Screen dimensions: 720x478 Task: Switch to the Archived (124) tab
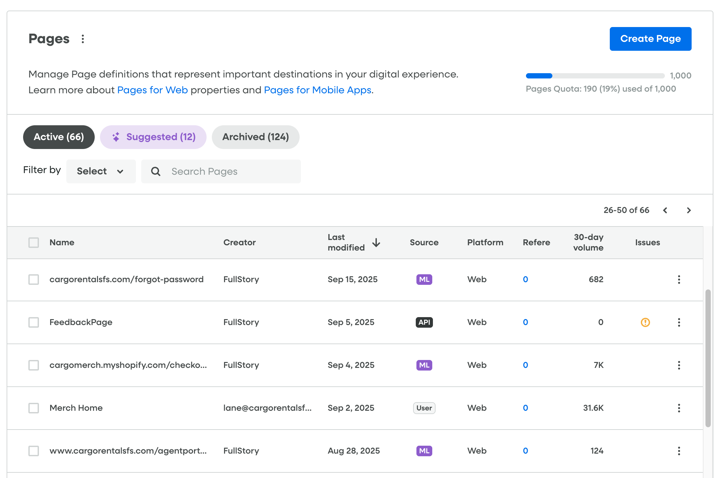[x=255, y=137]
